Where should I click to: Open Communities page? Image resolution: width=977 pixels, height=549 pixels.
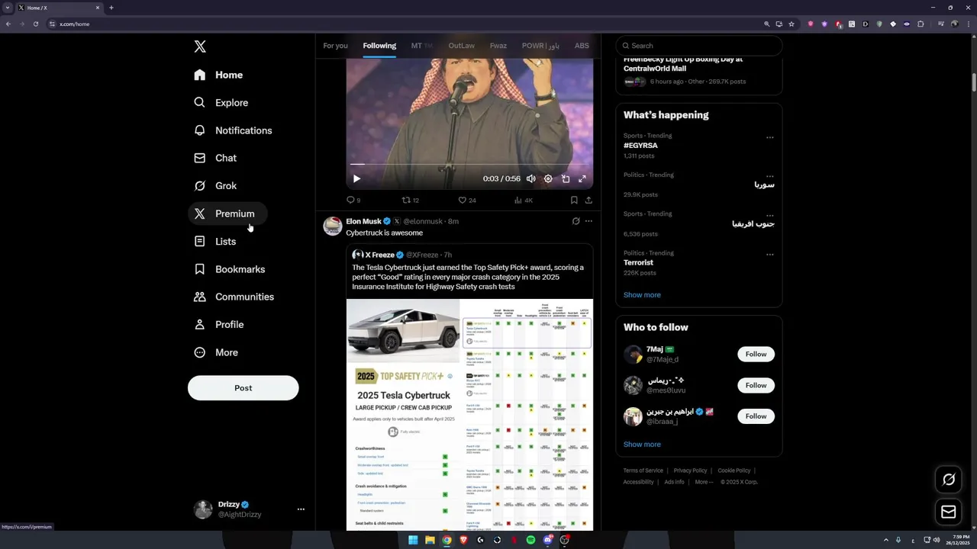234,297
